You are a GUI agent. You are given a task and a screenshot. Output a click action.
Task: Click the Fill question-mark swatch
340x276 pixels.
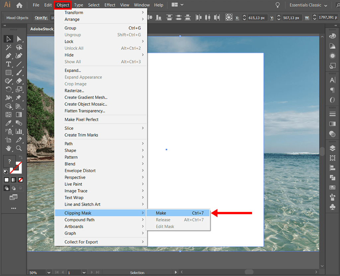pyautogui.click(x=9, y=161)
